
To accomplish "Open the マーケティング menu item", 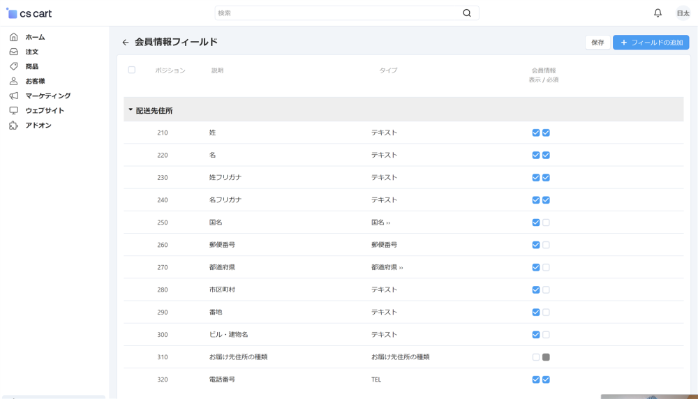I will (x=47, y=96).
